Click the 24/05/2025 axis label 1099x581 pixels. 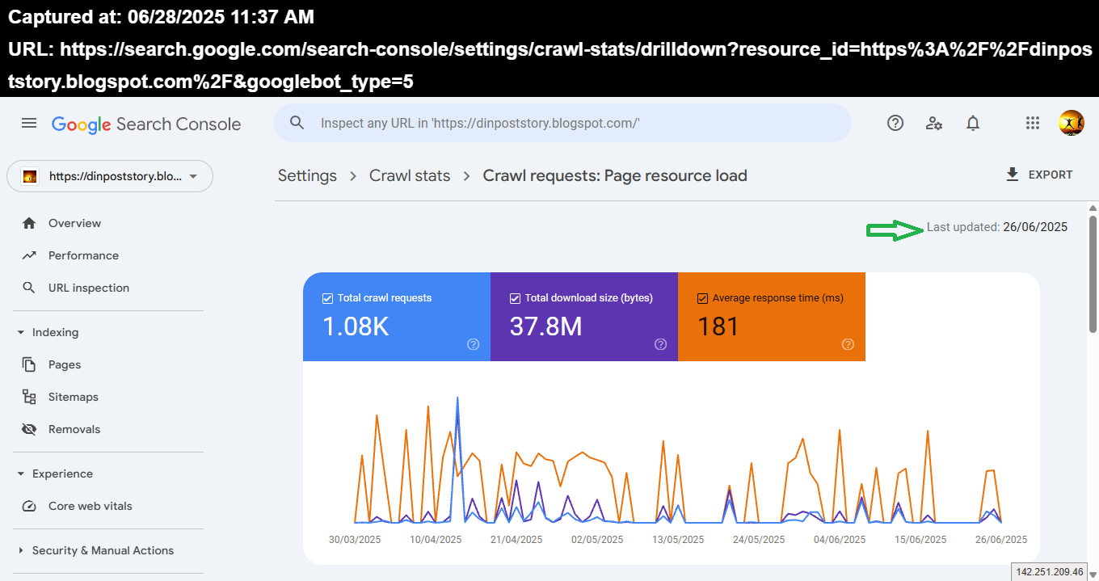(759, 539)
